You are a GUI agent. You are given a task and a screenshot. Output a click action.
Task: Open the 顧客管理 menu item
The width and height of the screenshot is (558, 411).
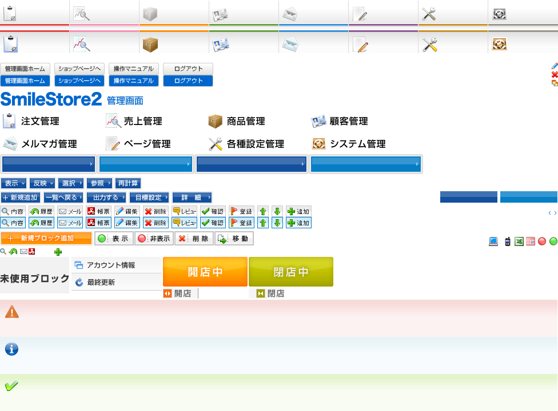[340, 121]
